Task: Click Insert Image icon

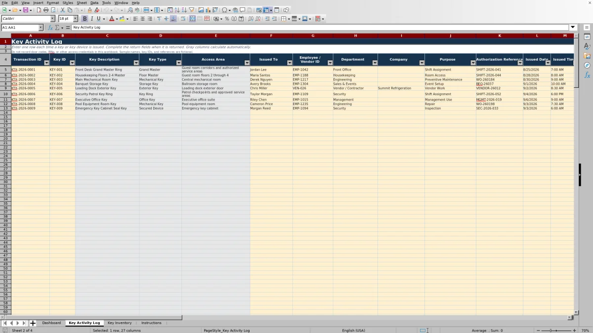Action: tap(201, 10)
